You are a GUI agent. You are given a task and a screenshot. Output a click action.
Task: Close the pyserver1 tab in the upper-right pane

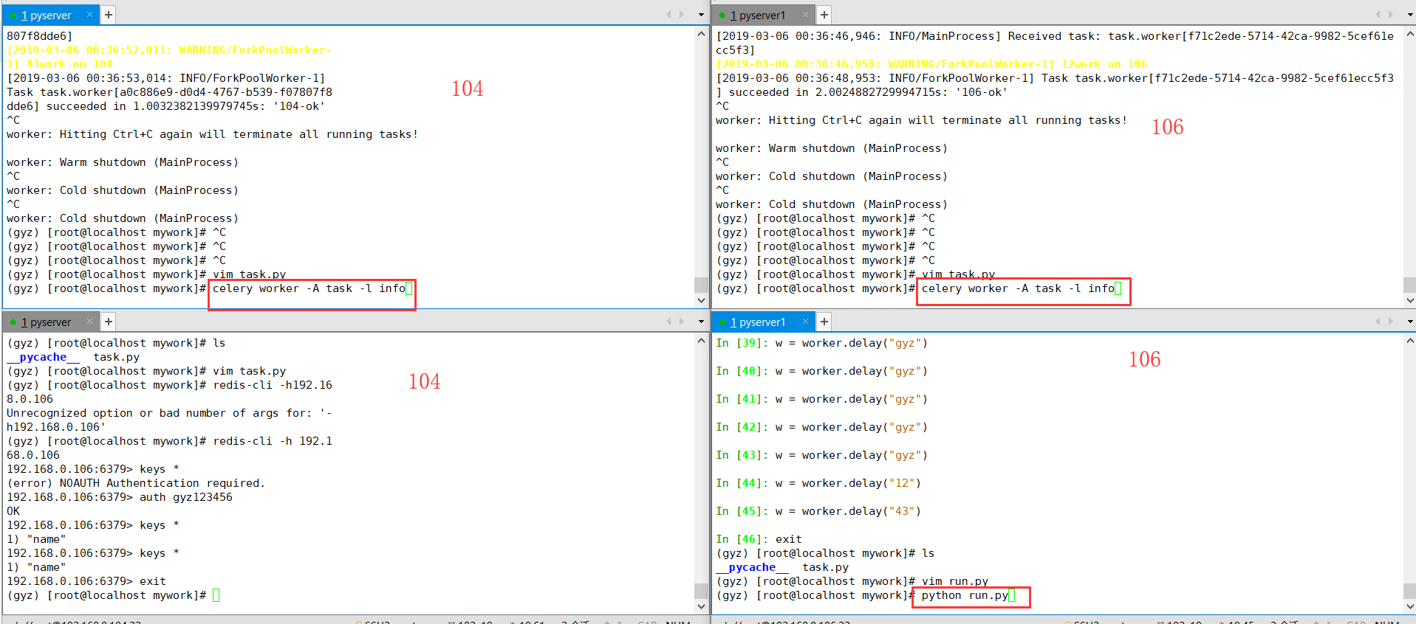click(805, 15)
